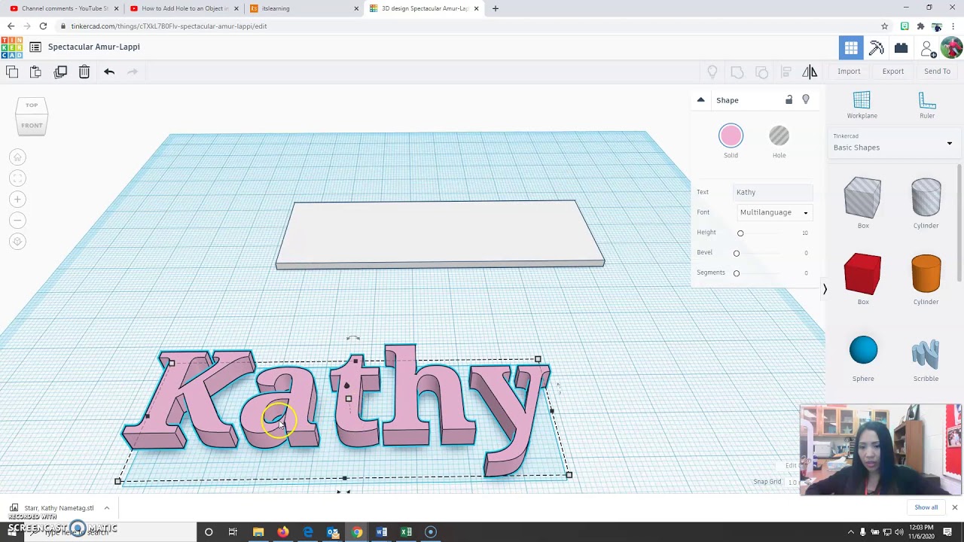964x542 pixels.
Task: Open Firefox from the taskbar
Action: coord(283,532)
